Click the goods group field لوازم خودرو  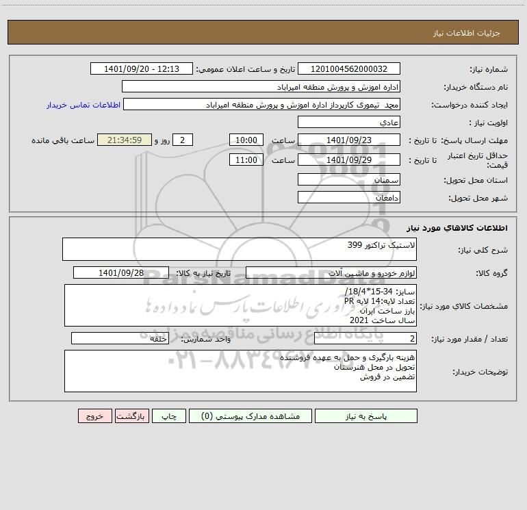tap(331, 272)
